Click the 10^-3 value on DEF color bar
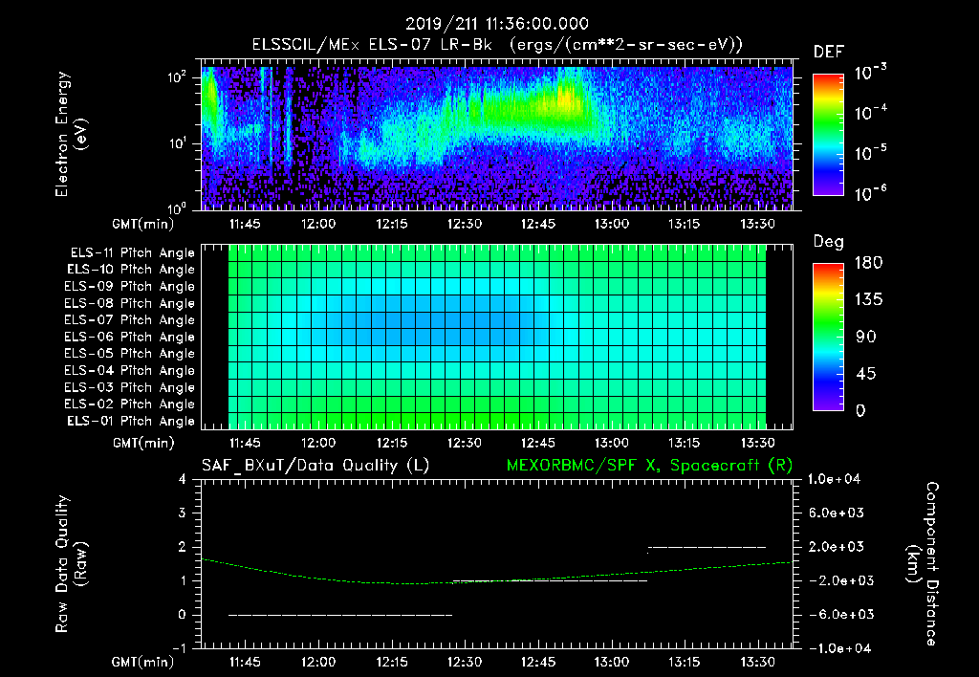The width and height of the screenshot is (979, 677). pyautogui.click(x=870, y=73)
